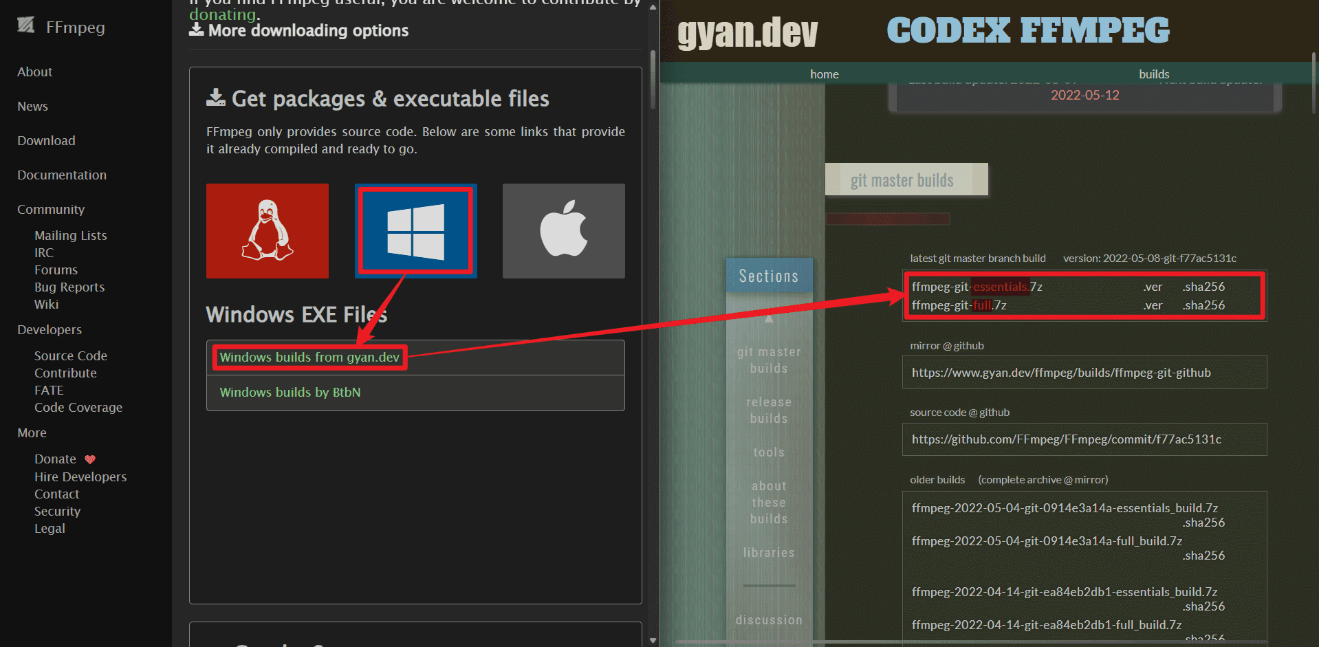Jump to release builds section
This screenshot has height=647, width=1319.
click(769, 410)
